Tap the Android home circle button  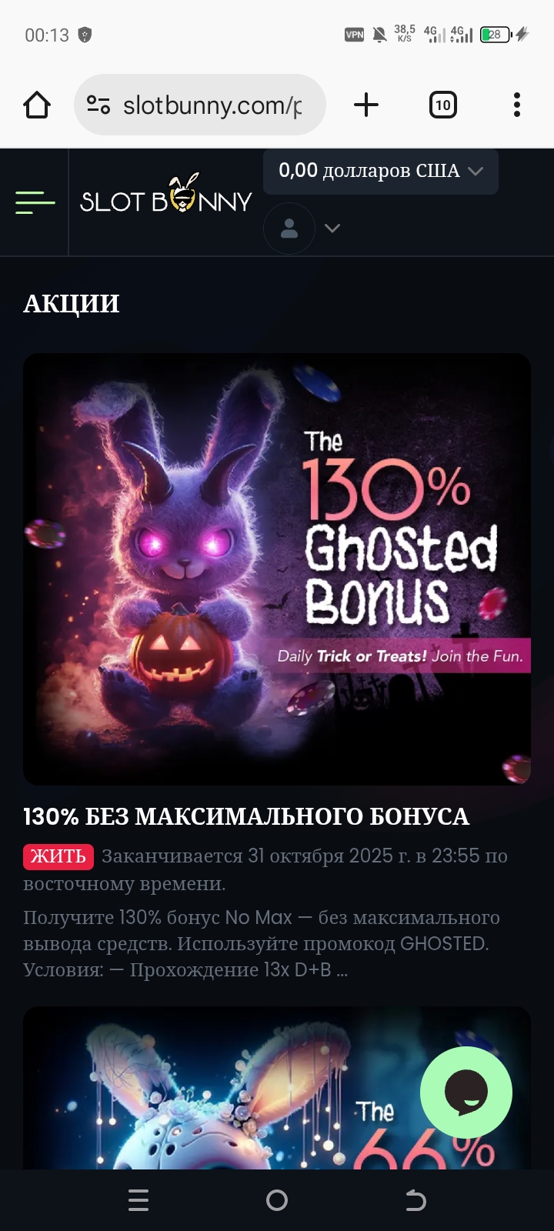point(277,1200)
